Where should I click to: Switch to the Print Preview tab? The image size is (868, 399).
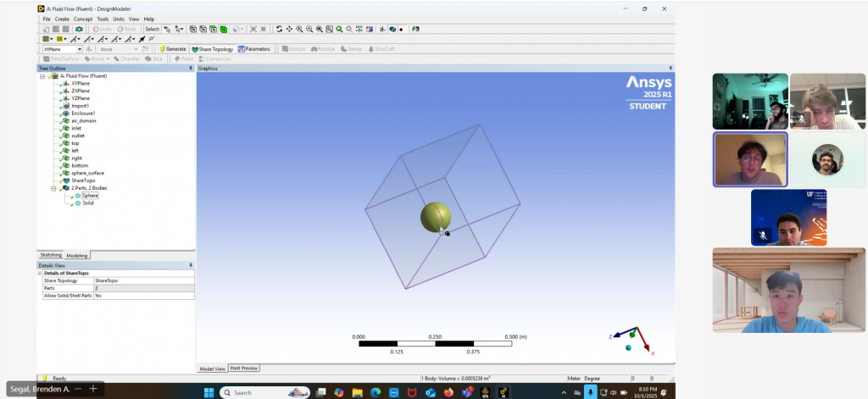[x=245, y=369]
